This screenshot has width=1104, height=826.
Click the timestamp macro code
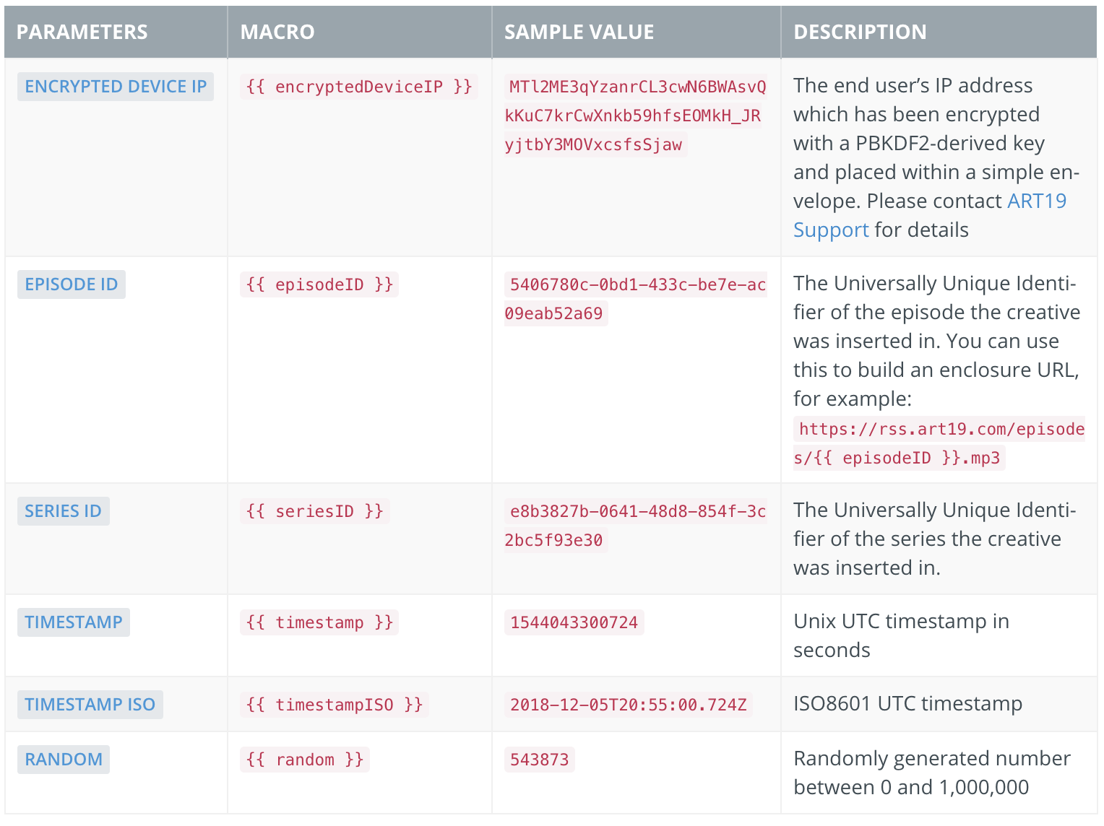(319, 622)
